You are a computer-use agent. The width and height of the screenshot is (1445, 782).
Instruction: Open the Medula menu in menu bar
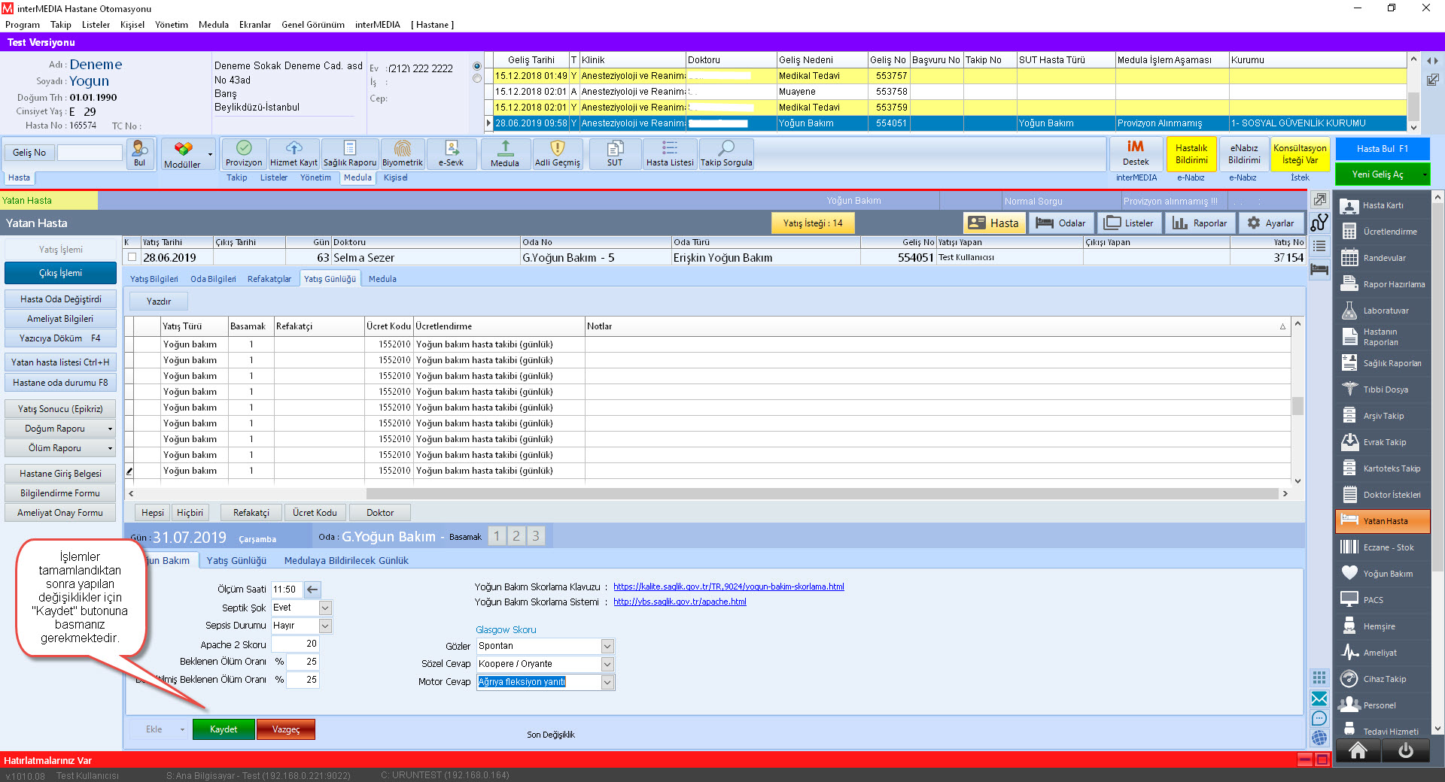213,25
